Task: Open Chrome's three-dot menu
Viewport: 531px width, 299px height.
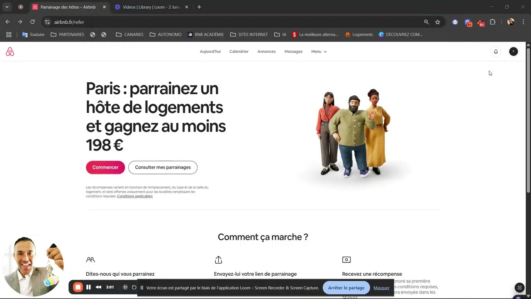Action: tap(524, 22)
